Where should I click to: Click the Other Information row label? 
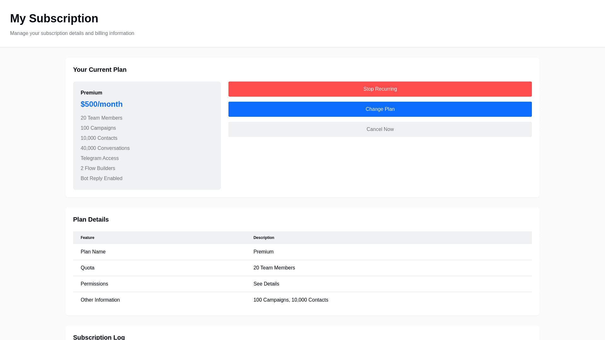click(x=100, y=300)
